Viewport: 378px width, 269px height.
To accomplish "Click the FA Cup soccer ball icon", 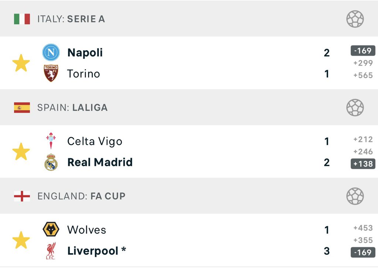I will point(355,196).
